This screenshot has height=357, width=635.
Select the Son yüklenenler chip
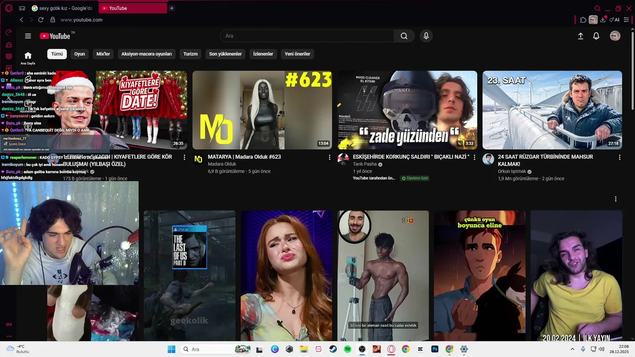pos(225,54)
